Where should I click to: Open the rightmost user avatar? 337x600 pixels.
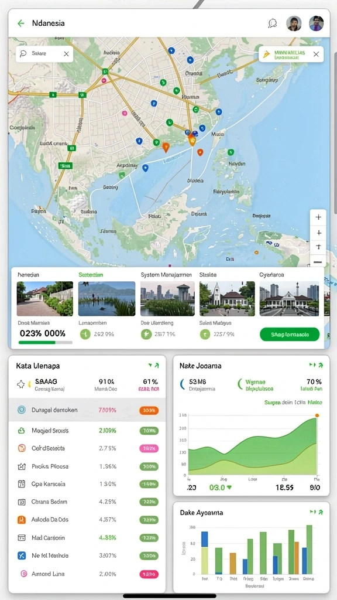click(x=317, y=23)
